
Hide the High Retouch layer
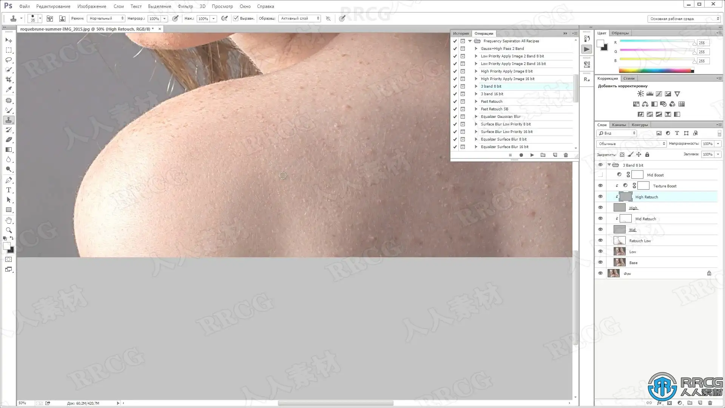600,197
